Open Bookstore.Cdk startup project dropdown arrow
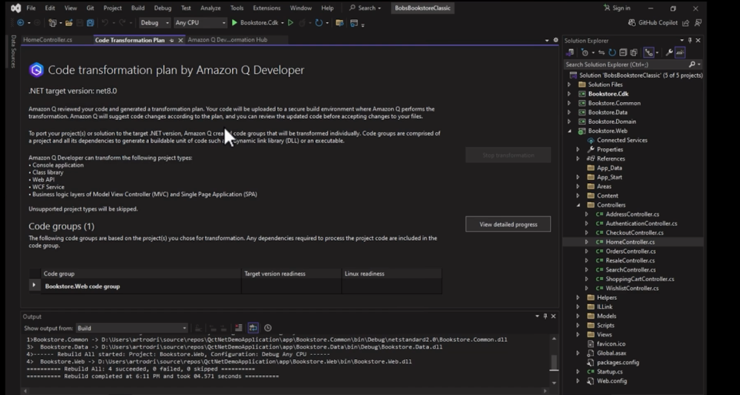This screenshot has height=395, width=740. click(282, 22)
